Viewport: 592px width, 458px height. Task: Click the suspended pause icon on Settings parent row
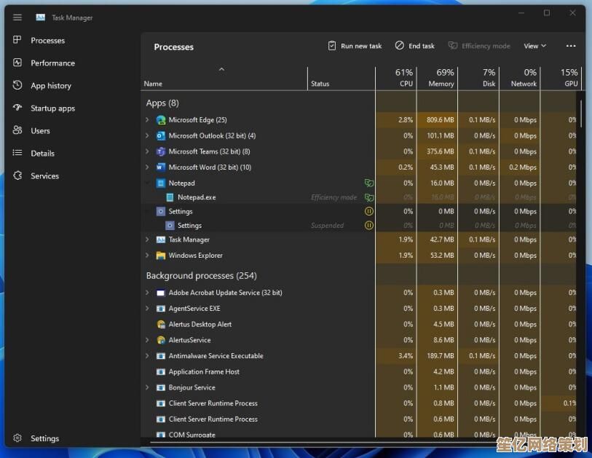point(369,211)
